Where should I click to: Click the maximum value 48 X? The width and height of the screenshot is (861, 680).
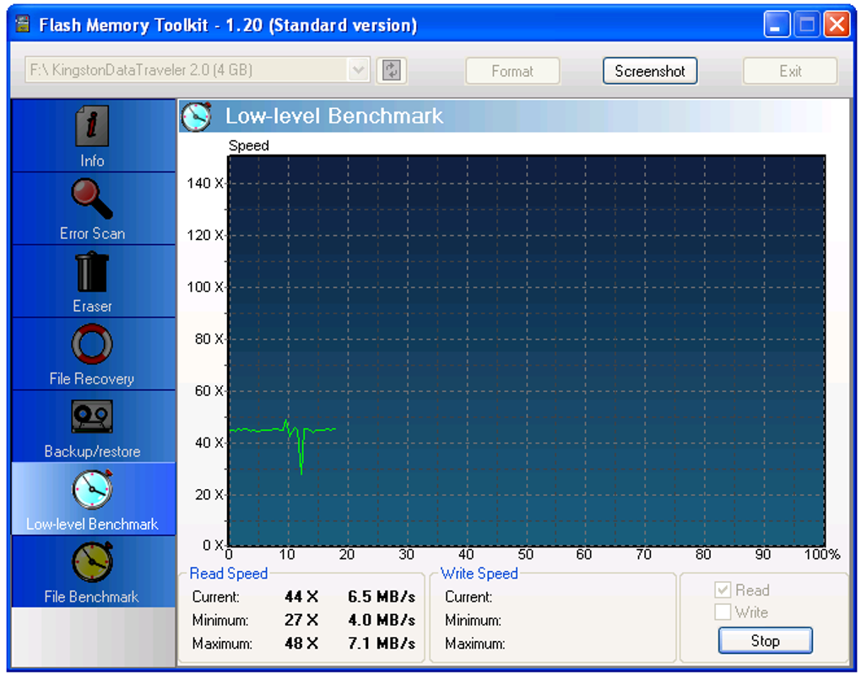coord(301,643)
